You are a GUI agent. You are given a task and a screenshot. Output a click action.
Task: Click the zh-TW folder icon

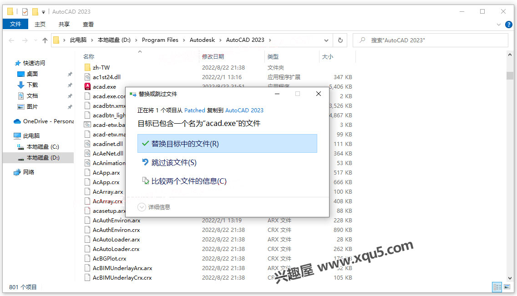click(87, 67)
